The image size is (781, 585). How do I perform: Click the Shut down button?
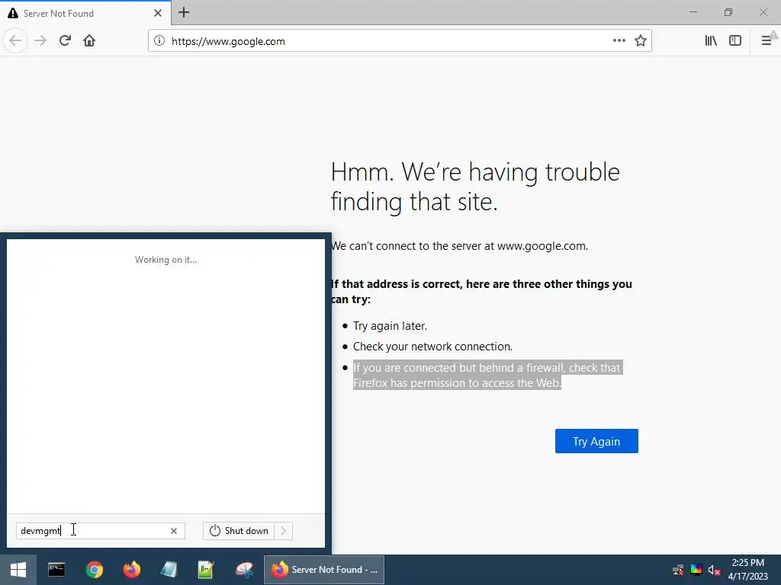[239, 531]
